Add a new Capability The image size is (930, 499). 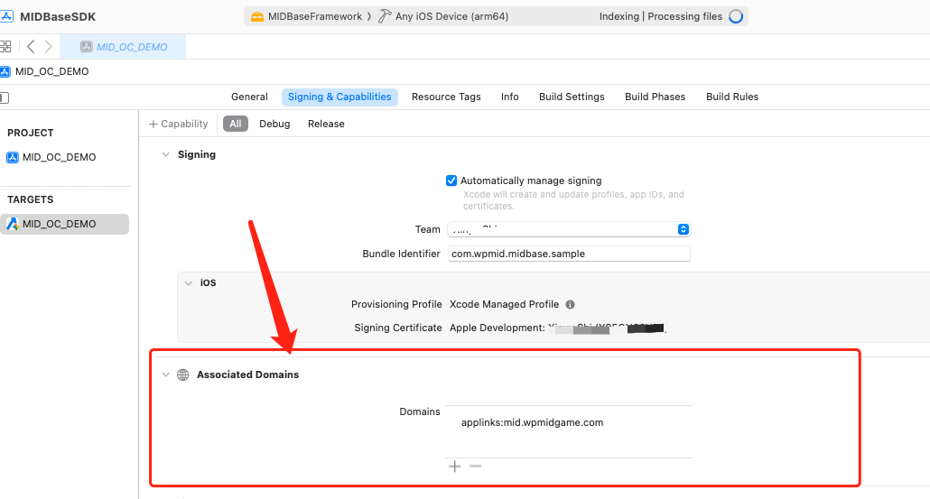point(179,124)
